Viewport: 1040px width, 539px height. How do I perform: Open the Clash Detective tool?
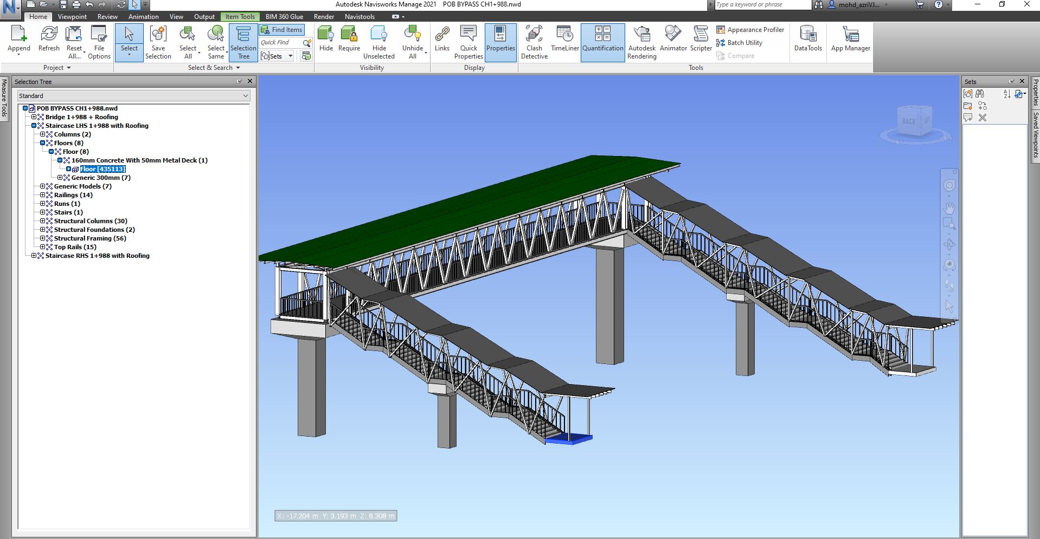(x=534, y=42)
